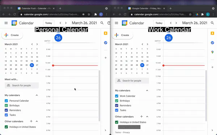Image resolution: width=217 pixels, height=135 pixels.
Task: Click Create button in Personal Calendar window
Action: (12, 35)
